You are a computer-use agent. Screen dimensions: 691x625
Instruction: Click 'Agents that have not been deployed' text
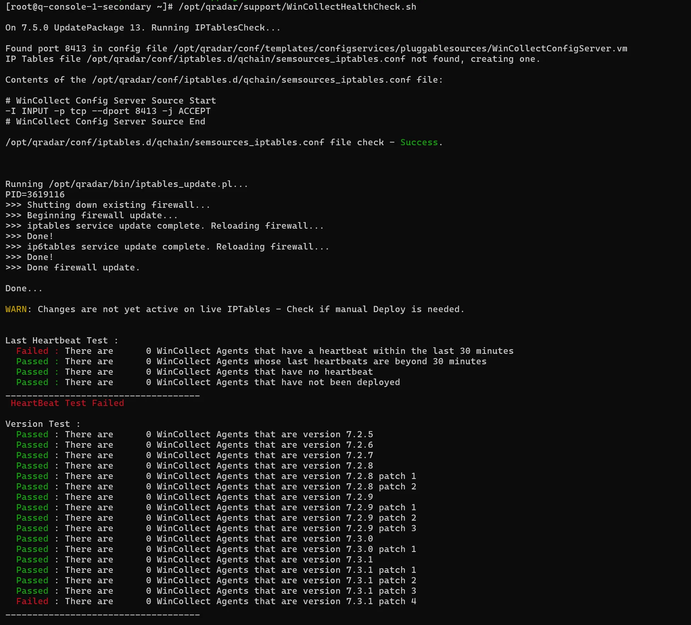308,382
